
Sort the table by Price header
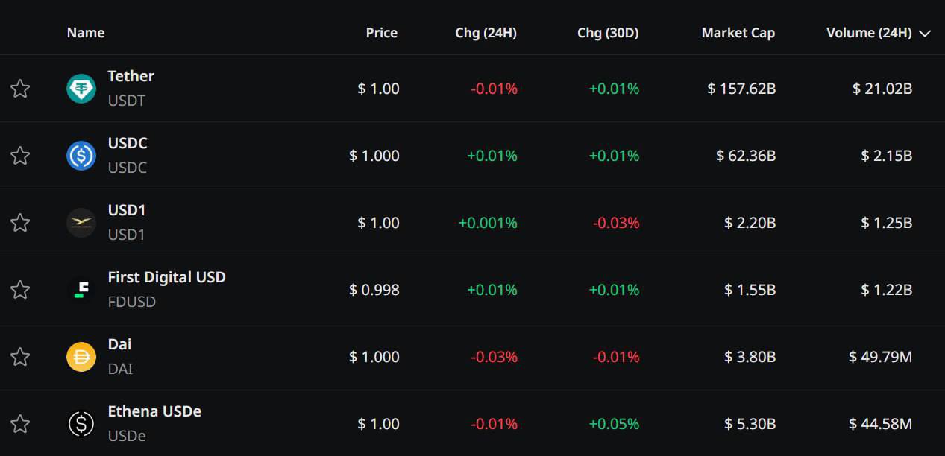[x=382, y=33]
